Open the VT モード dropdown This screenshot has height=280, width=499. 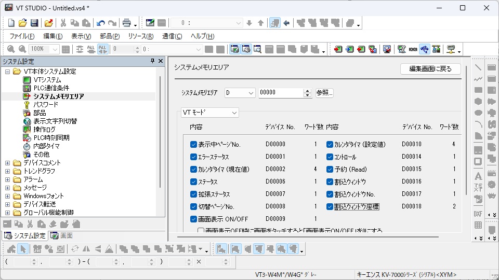tap(209, 113)
